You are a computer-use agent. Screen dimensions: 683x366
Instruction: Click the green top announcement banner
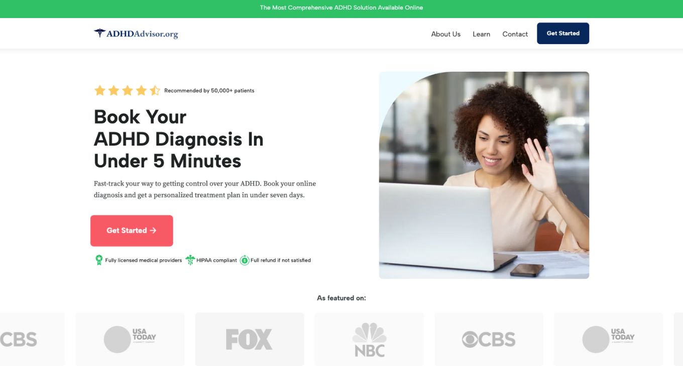coord(341,9)
